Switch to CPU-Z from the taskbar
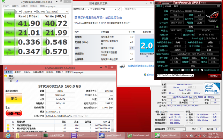The width and height of the screenshot is (223, 139). pyautogui.click(x=83, y=136)
